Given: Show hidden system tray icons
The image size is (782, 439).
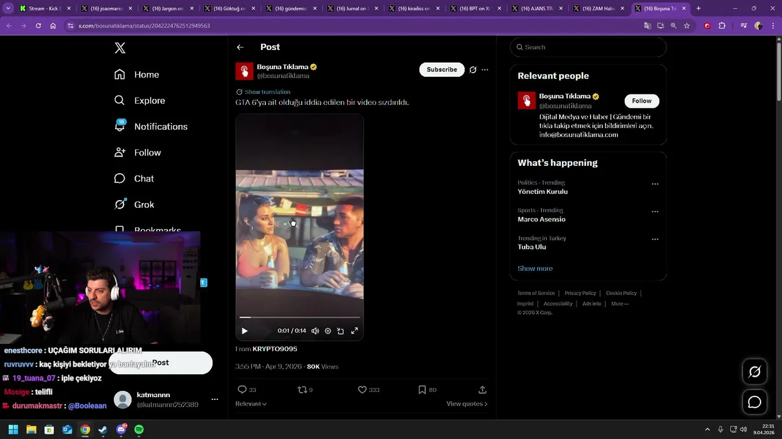Looking at the screenshot, I should click(x=707, y=429).
